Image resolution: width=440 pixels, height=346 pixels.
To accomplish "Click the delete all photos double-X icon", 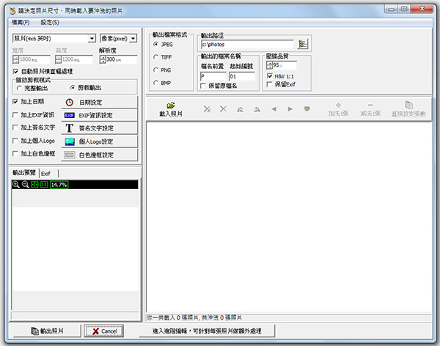I will click(207, 109).
